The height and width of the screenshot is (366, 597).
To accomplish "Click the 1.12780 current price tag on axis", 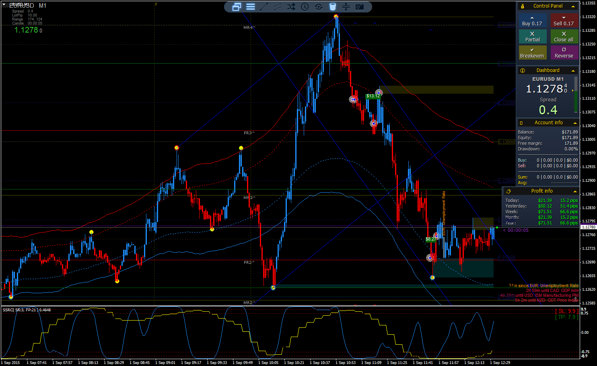I will pyautogui.click(x=589, y=227).
